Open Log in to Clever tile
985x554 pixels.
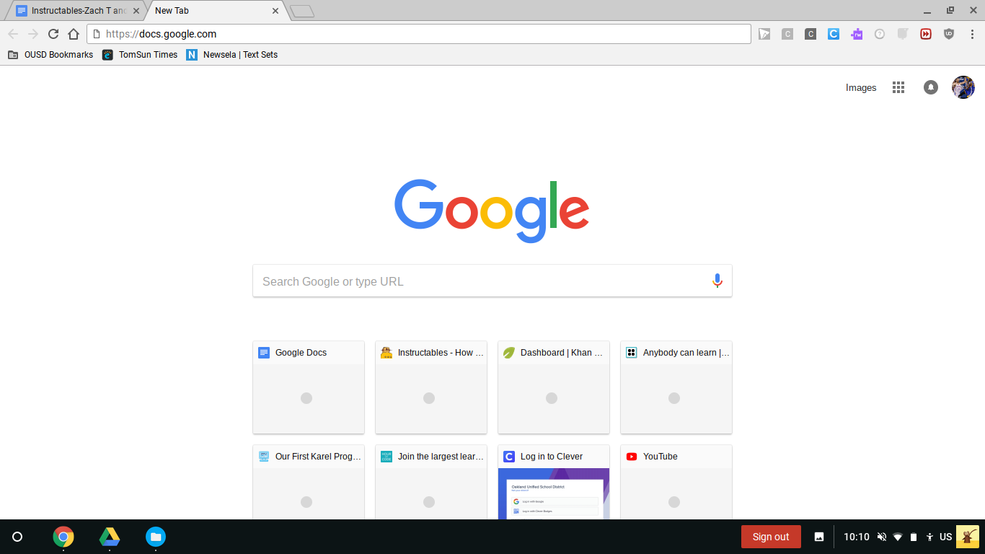click(x=554, y=482)
